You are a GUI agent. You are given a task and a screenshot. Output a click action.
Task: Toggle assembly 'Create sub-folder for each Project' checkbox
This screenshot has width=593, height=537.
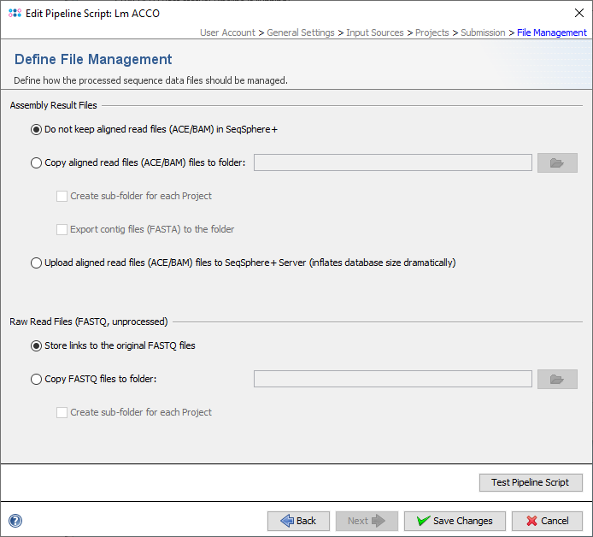62,196
